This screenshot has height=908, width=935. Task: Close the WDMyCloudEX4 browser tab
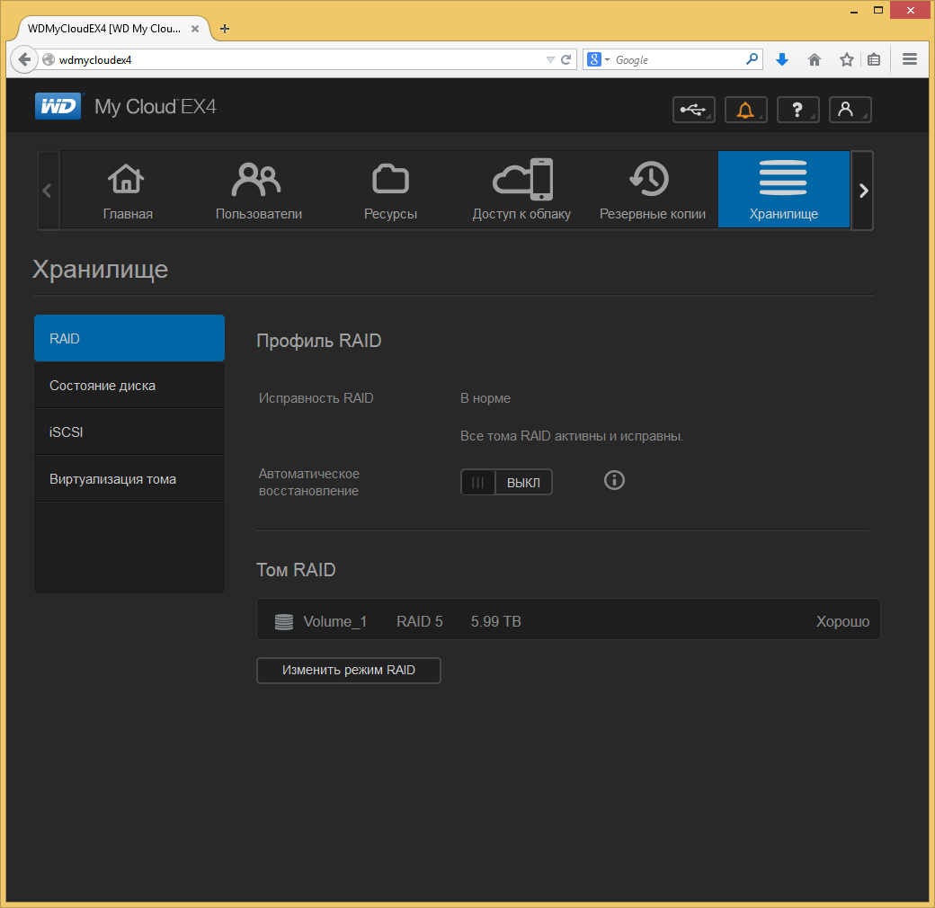point(195,29)
